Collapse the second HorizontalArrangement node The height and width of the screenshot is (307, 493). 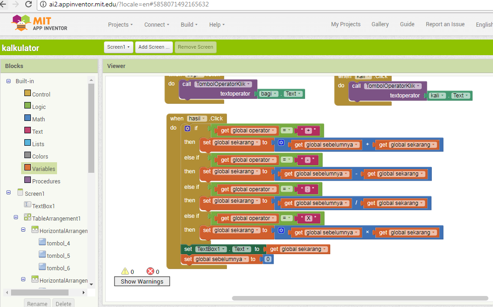(23, 279)
